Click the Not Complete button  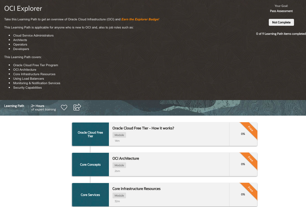[281, 22]
